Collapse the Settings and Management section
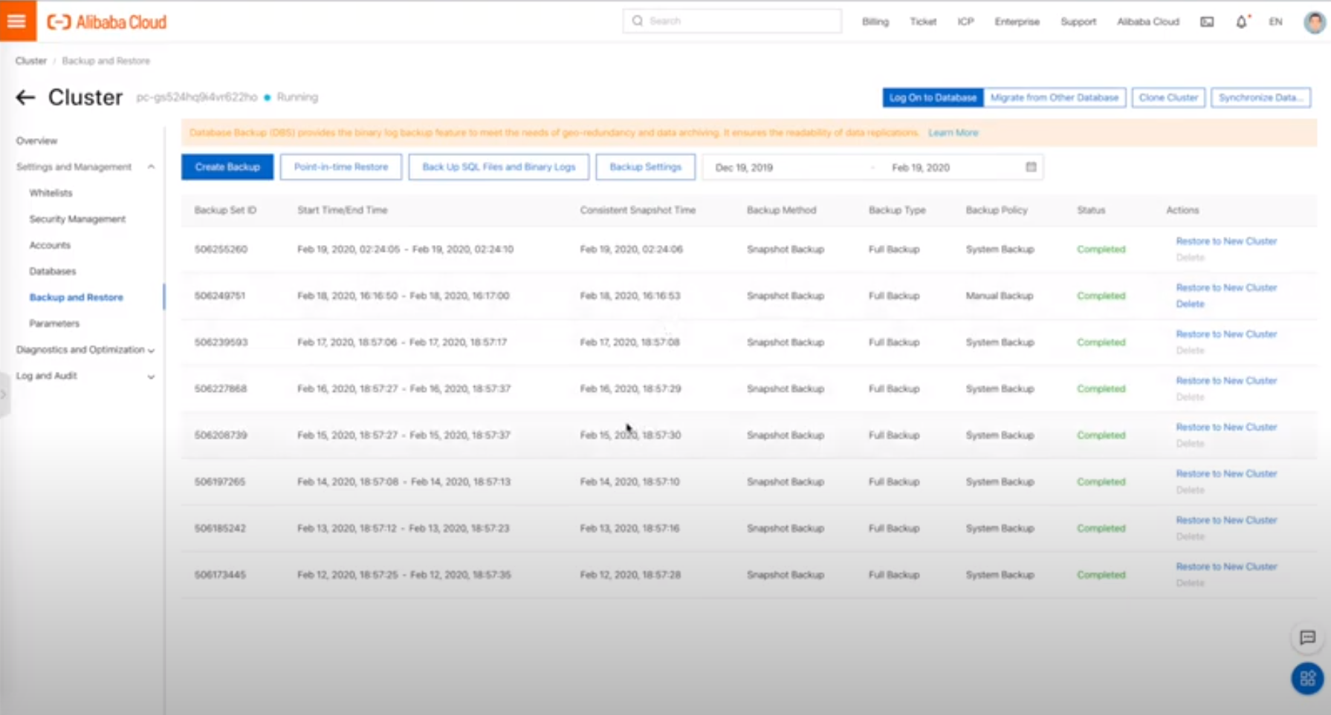Screen dimensions: 1331x715 click(x=151, y=166)
